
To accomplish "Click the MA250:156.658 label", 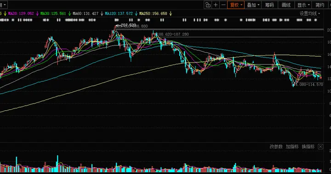I will coord(153,14).
